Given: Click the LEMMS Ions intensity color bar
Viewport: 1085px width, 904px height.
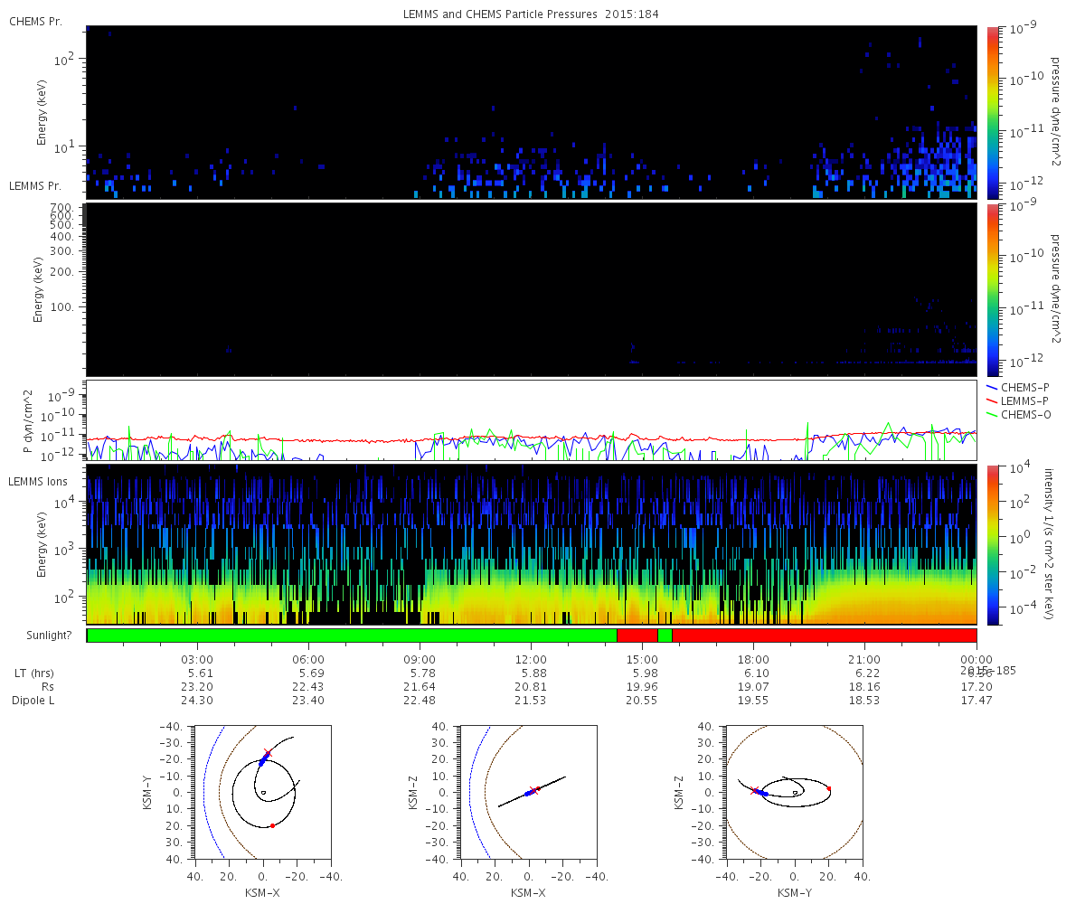Looking at the screenshot, I should [992, 544].
